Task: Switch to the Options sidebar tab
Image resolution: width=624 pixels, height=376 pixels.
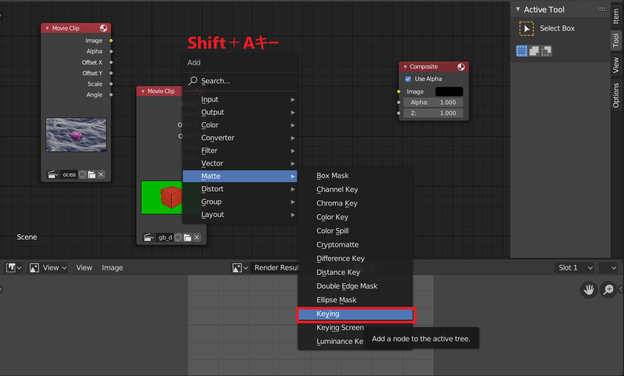Action: point(616,95)
